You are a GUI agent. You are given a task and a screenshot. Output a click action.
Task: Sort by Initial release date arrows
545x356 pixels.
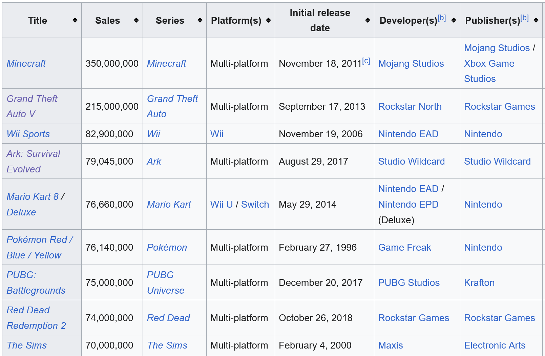click(x=368, y=20)
